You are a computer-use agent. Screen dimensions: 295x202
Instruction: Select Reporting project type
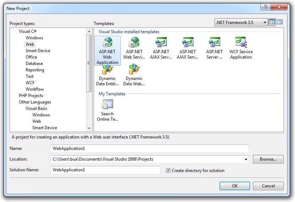(x=35, y=70)
